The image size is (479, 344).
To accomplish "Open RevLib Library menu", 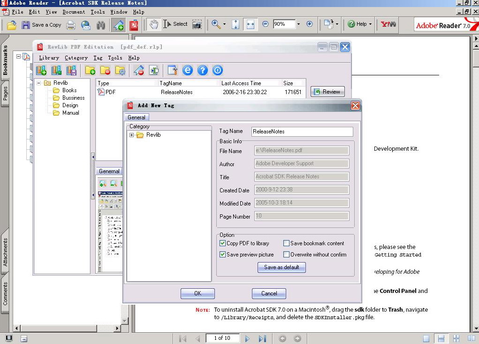I will (x=49, y=58).
